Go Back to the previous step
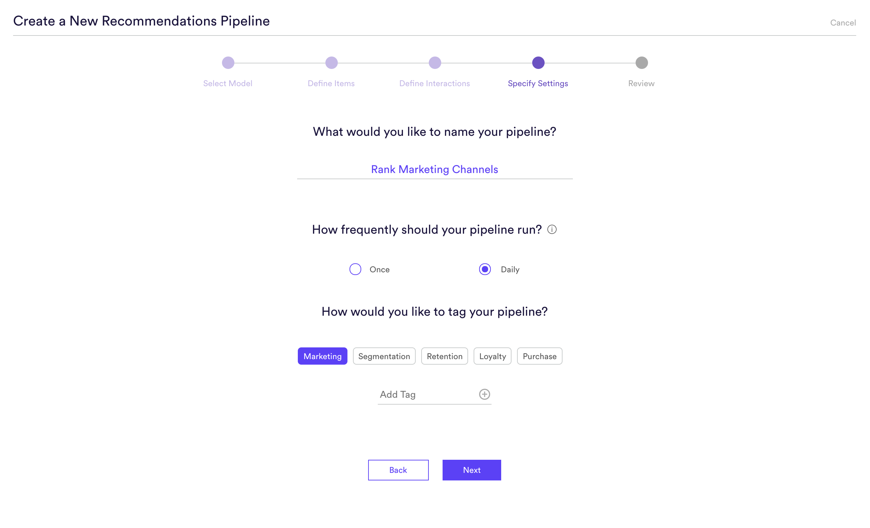This screenshot has height=528, width=870. pyautogui.click(x=398, y=470)
